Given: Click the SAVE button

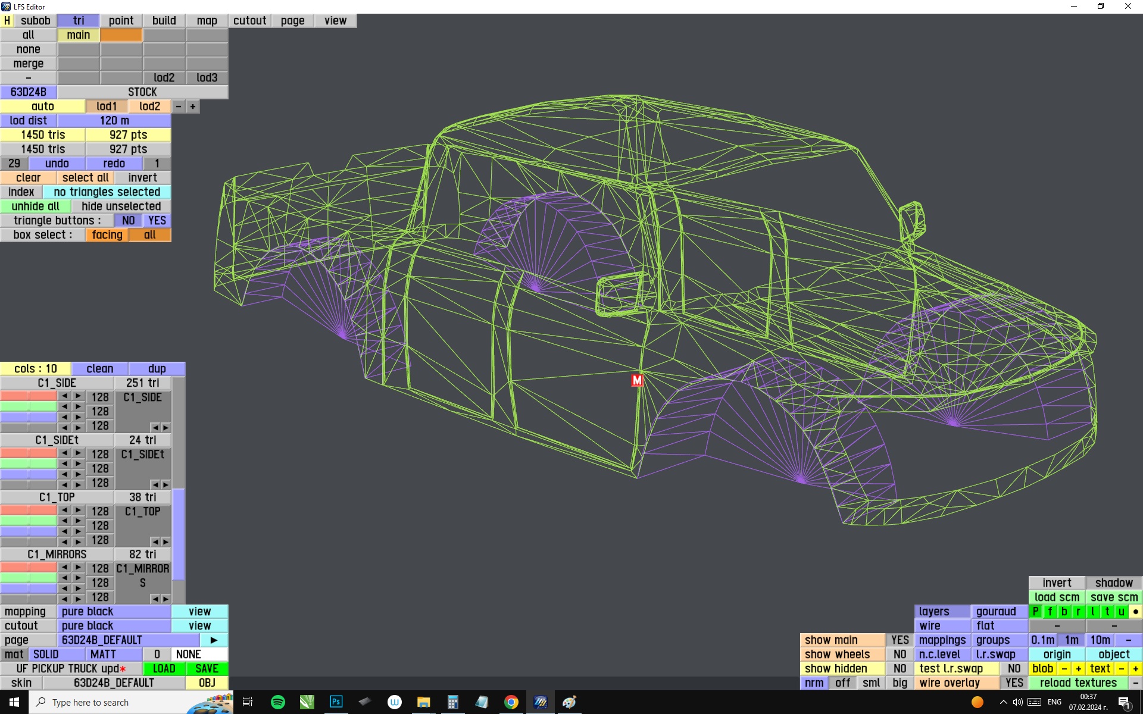Looking at the screenshot, I should click(207, 669).
